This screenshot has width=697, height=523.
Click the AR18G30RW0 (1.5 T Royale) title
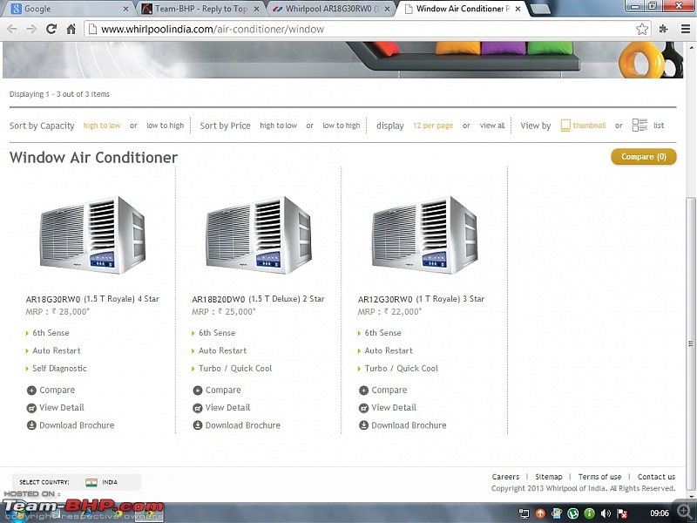coord(92,299)
